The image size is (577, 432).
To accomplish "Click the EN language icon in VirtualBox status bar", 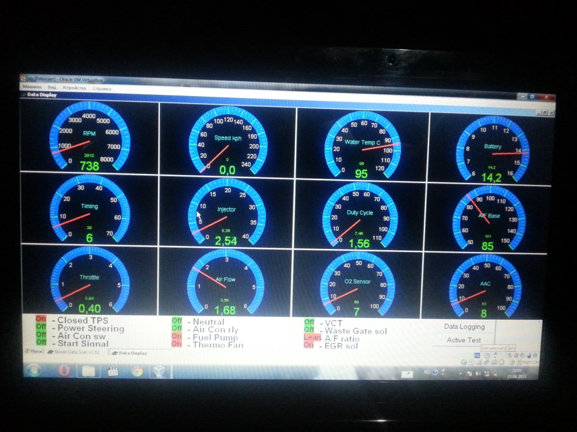I will tap(477, 355).
